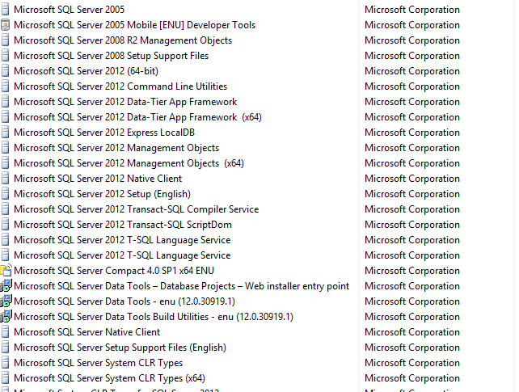Choose SQL Server 2012 Command Line Utilities
Viewport: 519px width, 392px height.
pos(120,86)
